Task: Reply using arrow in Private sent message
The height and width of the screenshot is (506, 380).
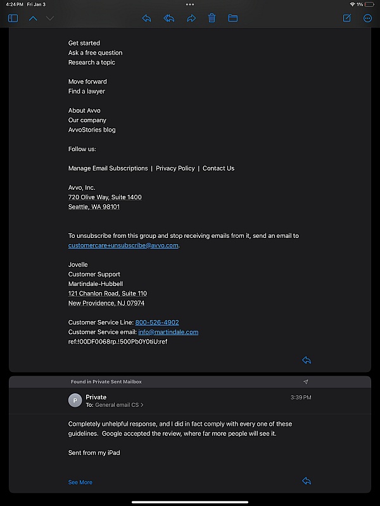Action: pos(307,481)
